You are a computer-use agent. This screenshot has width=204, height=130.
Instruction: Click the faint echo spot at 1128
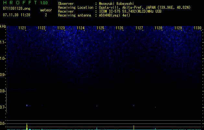(155, 107)
